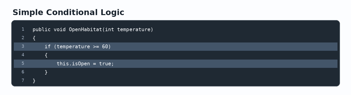This screenshot has height=95, width=351.
Task: Click line number 3 in gutter
Action: coord(23,46)
